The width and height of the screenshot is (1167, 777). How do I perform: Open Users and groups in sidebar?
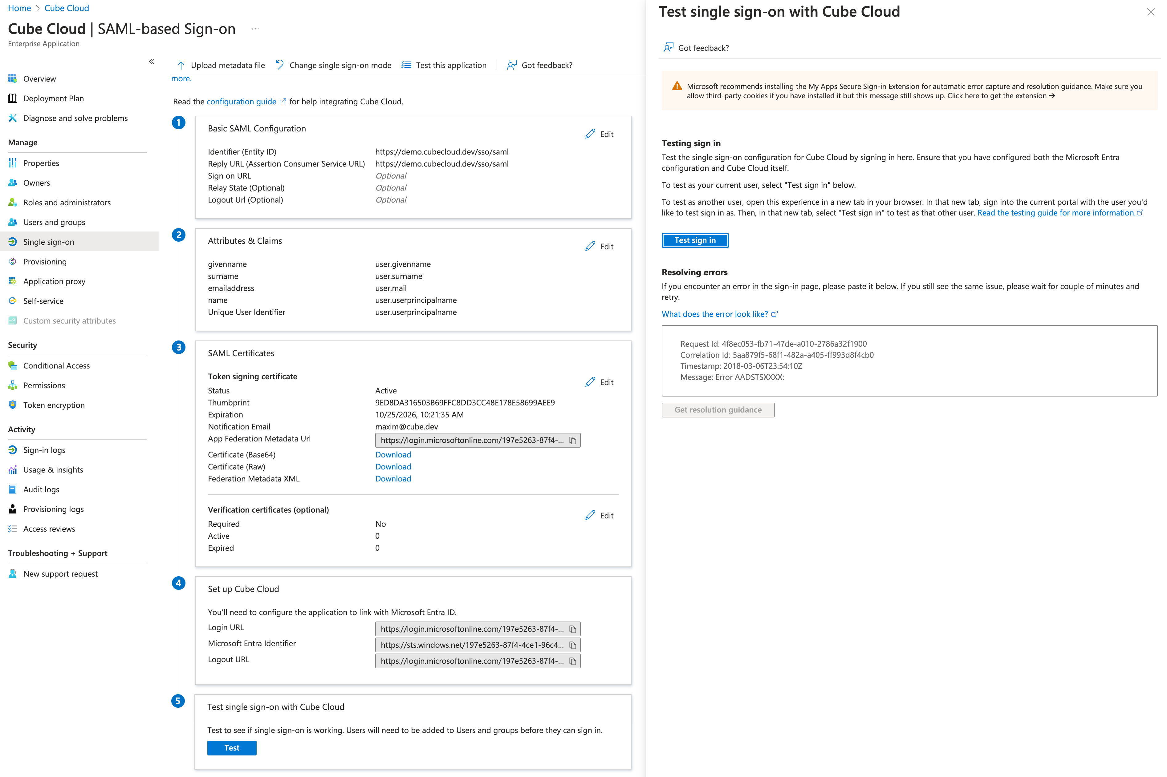(54, 222)
